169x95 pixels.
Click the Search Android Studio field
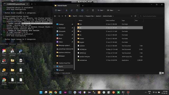pos(151,16)
